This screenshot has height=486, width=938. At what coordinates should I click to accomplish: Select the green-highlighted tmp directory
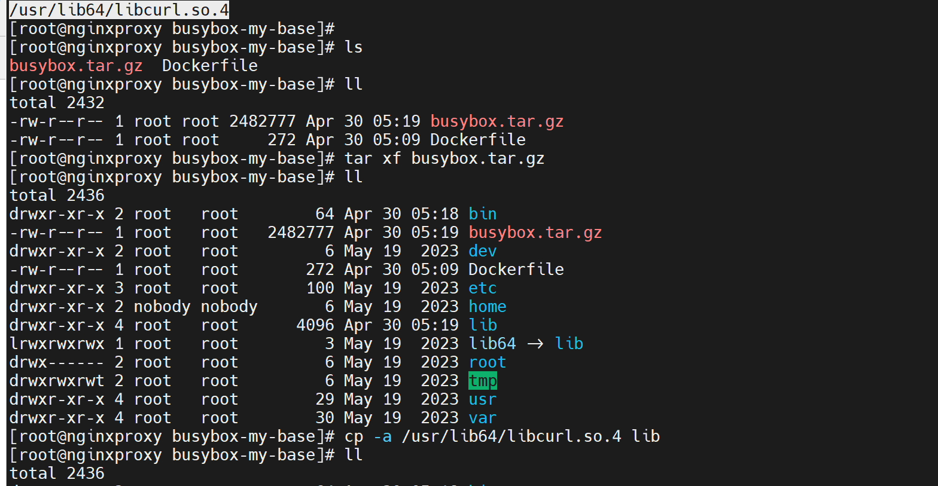[x=482, y=381]
